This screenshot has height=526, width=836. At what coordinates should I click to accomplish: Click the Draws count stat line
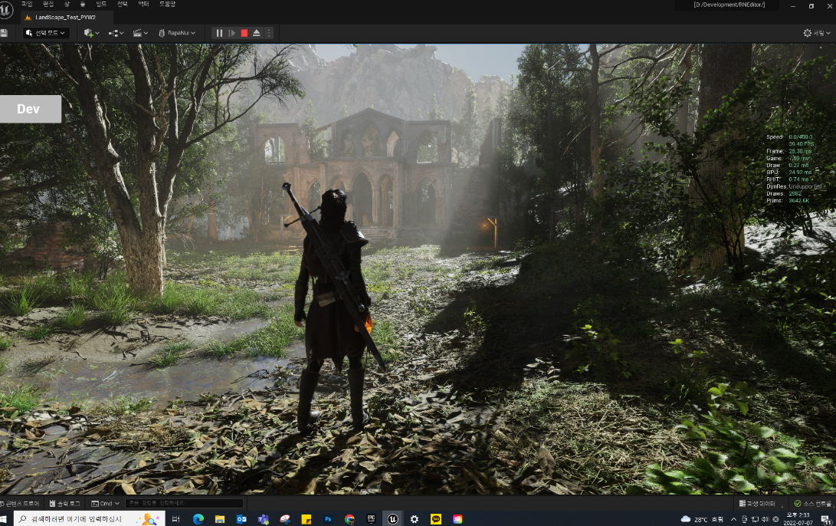[785, 194]
